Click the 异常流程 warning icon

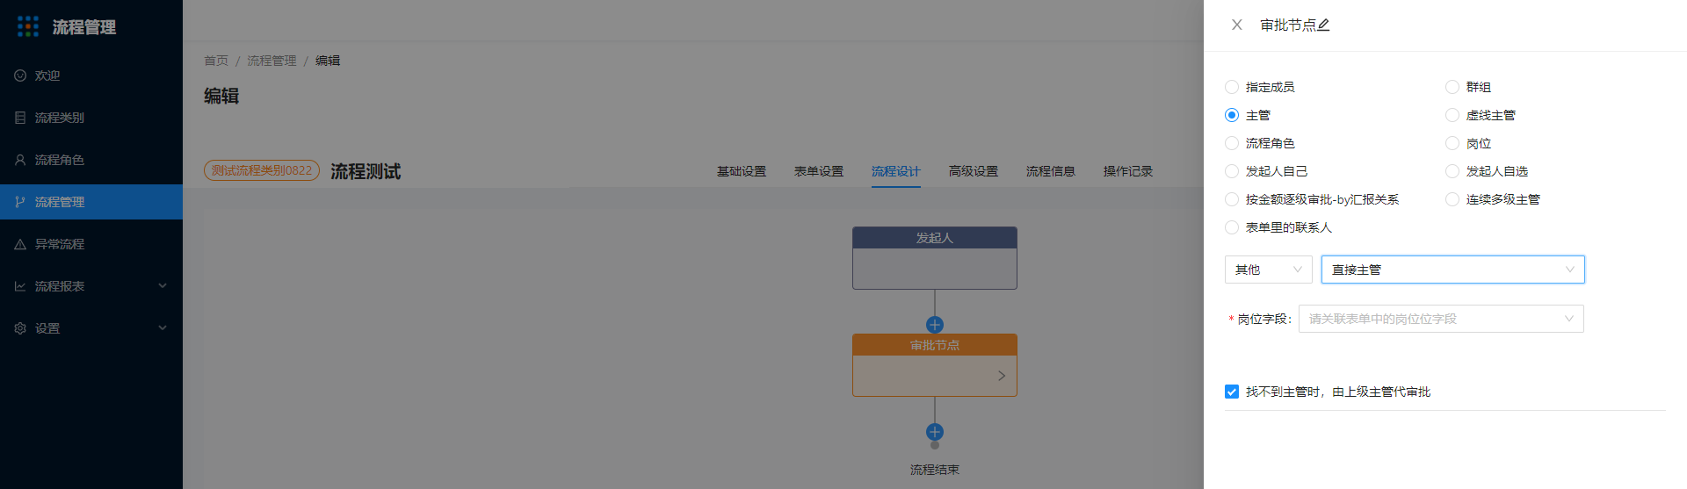coord(20,244)
